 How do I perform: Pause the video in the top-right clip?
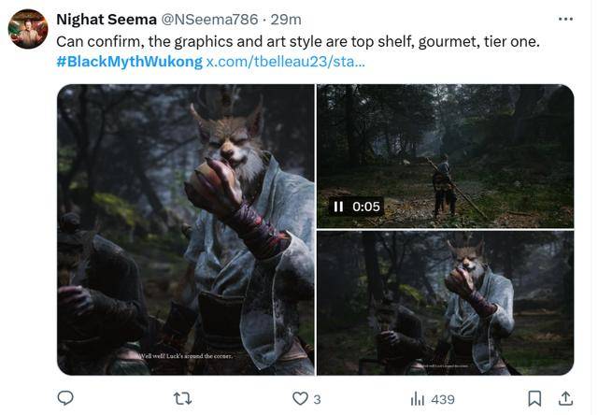coord(339,207)
